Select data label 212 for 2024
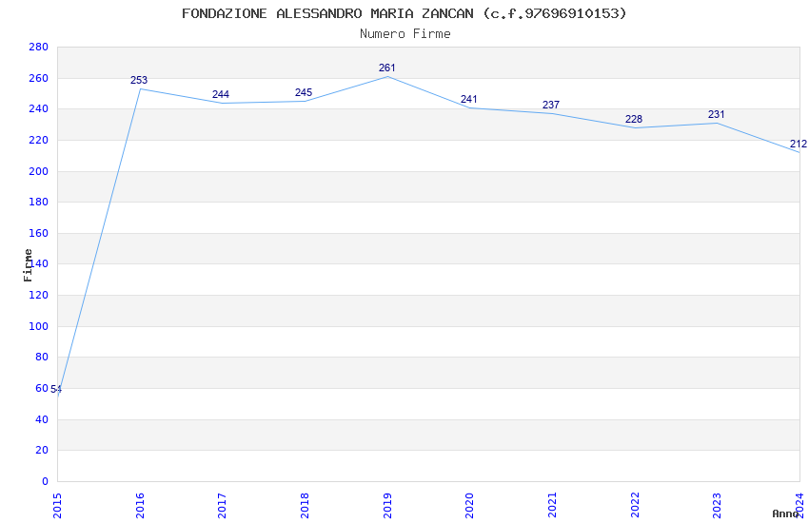This screenshot has width=809, height=523. (799, 144)
